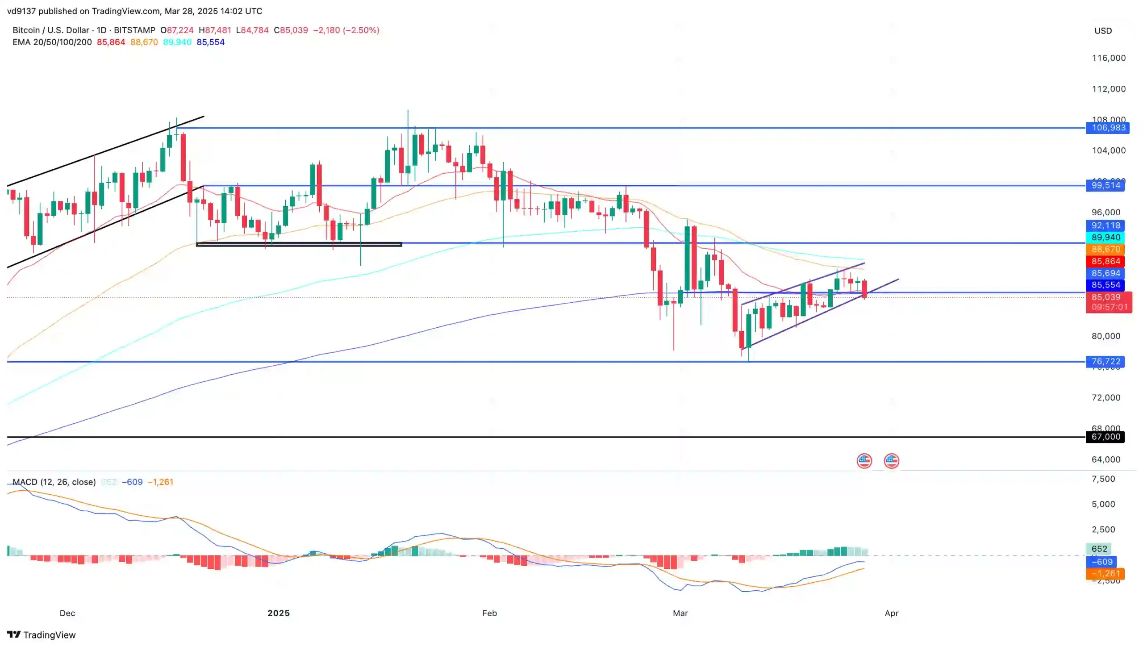Click the Apr label on time axis
Image resolution: width=1143 pixels, height=647 pixels.
click(891, 613)
